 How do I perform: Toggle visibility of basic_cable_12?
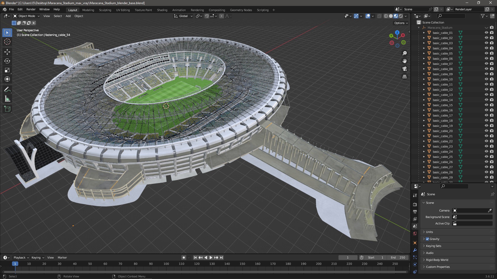(x=486, y=89)
